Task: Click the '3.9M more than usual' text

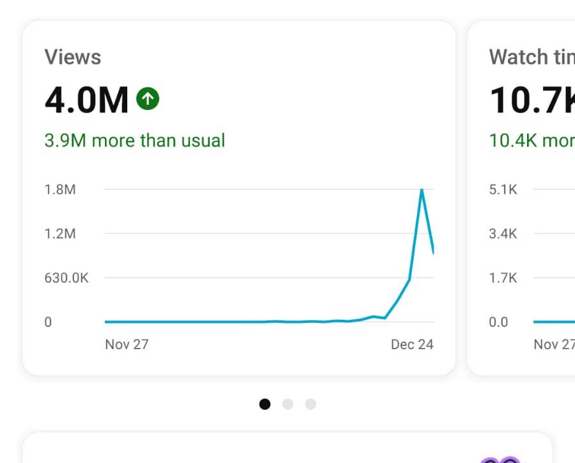Action: tap(134, 140)
